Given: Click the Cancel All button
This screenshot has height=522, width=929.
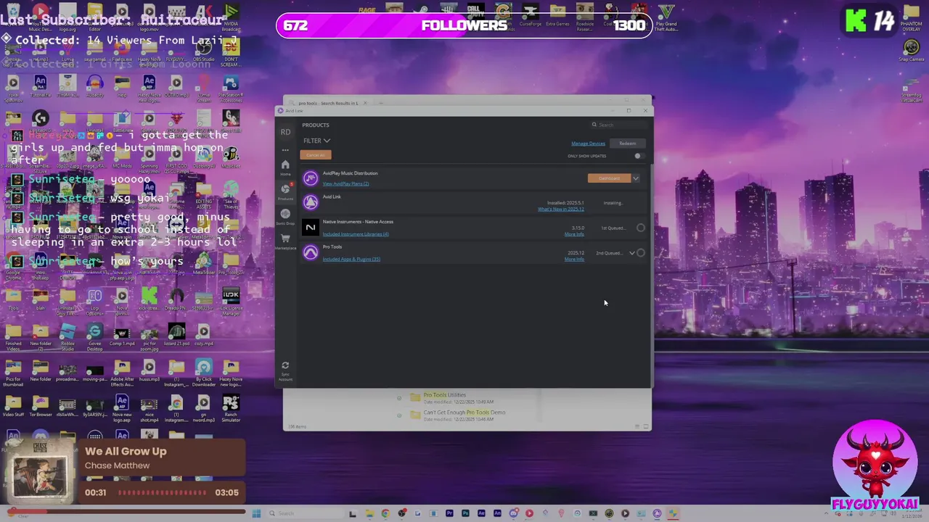Looking at the screenshot, I should [x=316, y=155].
